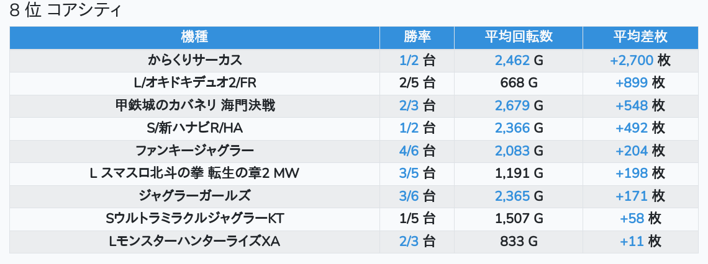Open the 2,083 average spins link
The width and height of the screenshot is (708, 264).
512,151
